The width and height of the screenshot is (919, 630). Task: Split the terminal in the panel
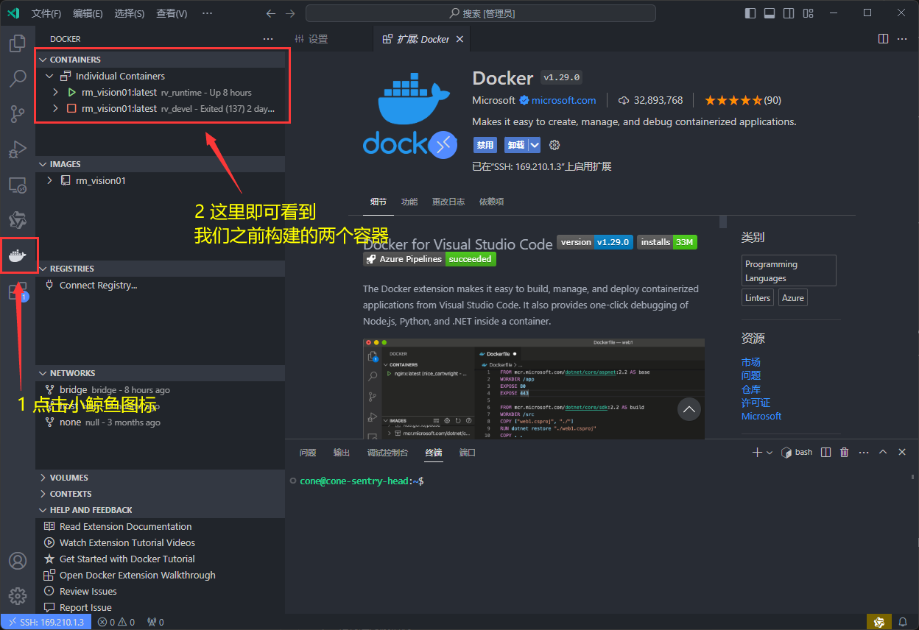pos(826,452)
